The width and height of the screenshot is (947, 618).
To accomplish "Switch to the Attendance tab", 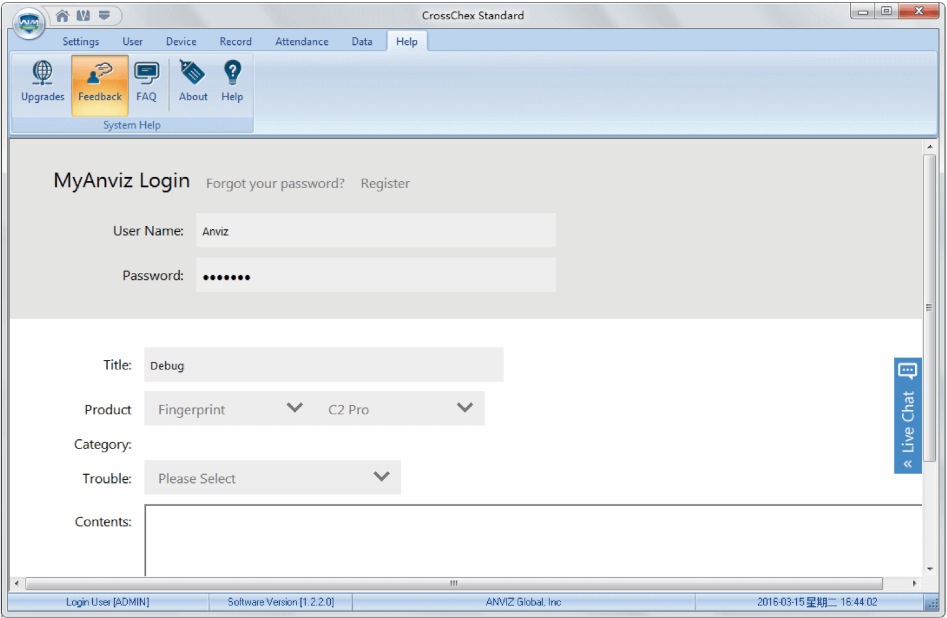I will point(302,42).
